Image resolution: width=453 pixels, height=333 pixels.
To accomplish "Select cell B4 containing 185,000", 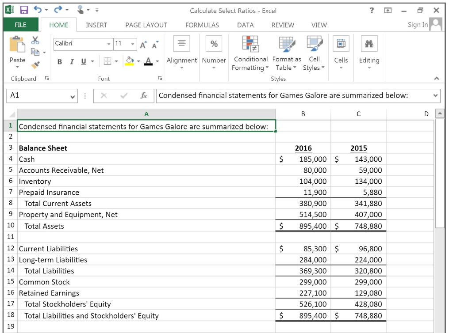I will tap(303, 159).
